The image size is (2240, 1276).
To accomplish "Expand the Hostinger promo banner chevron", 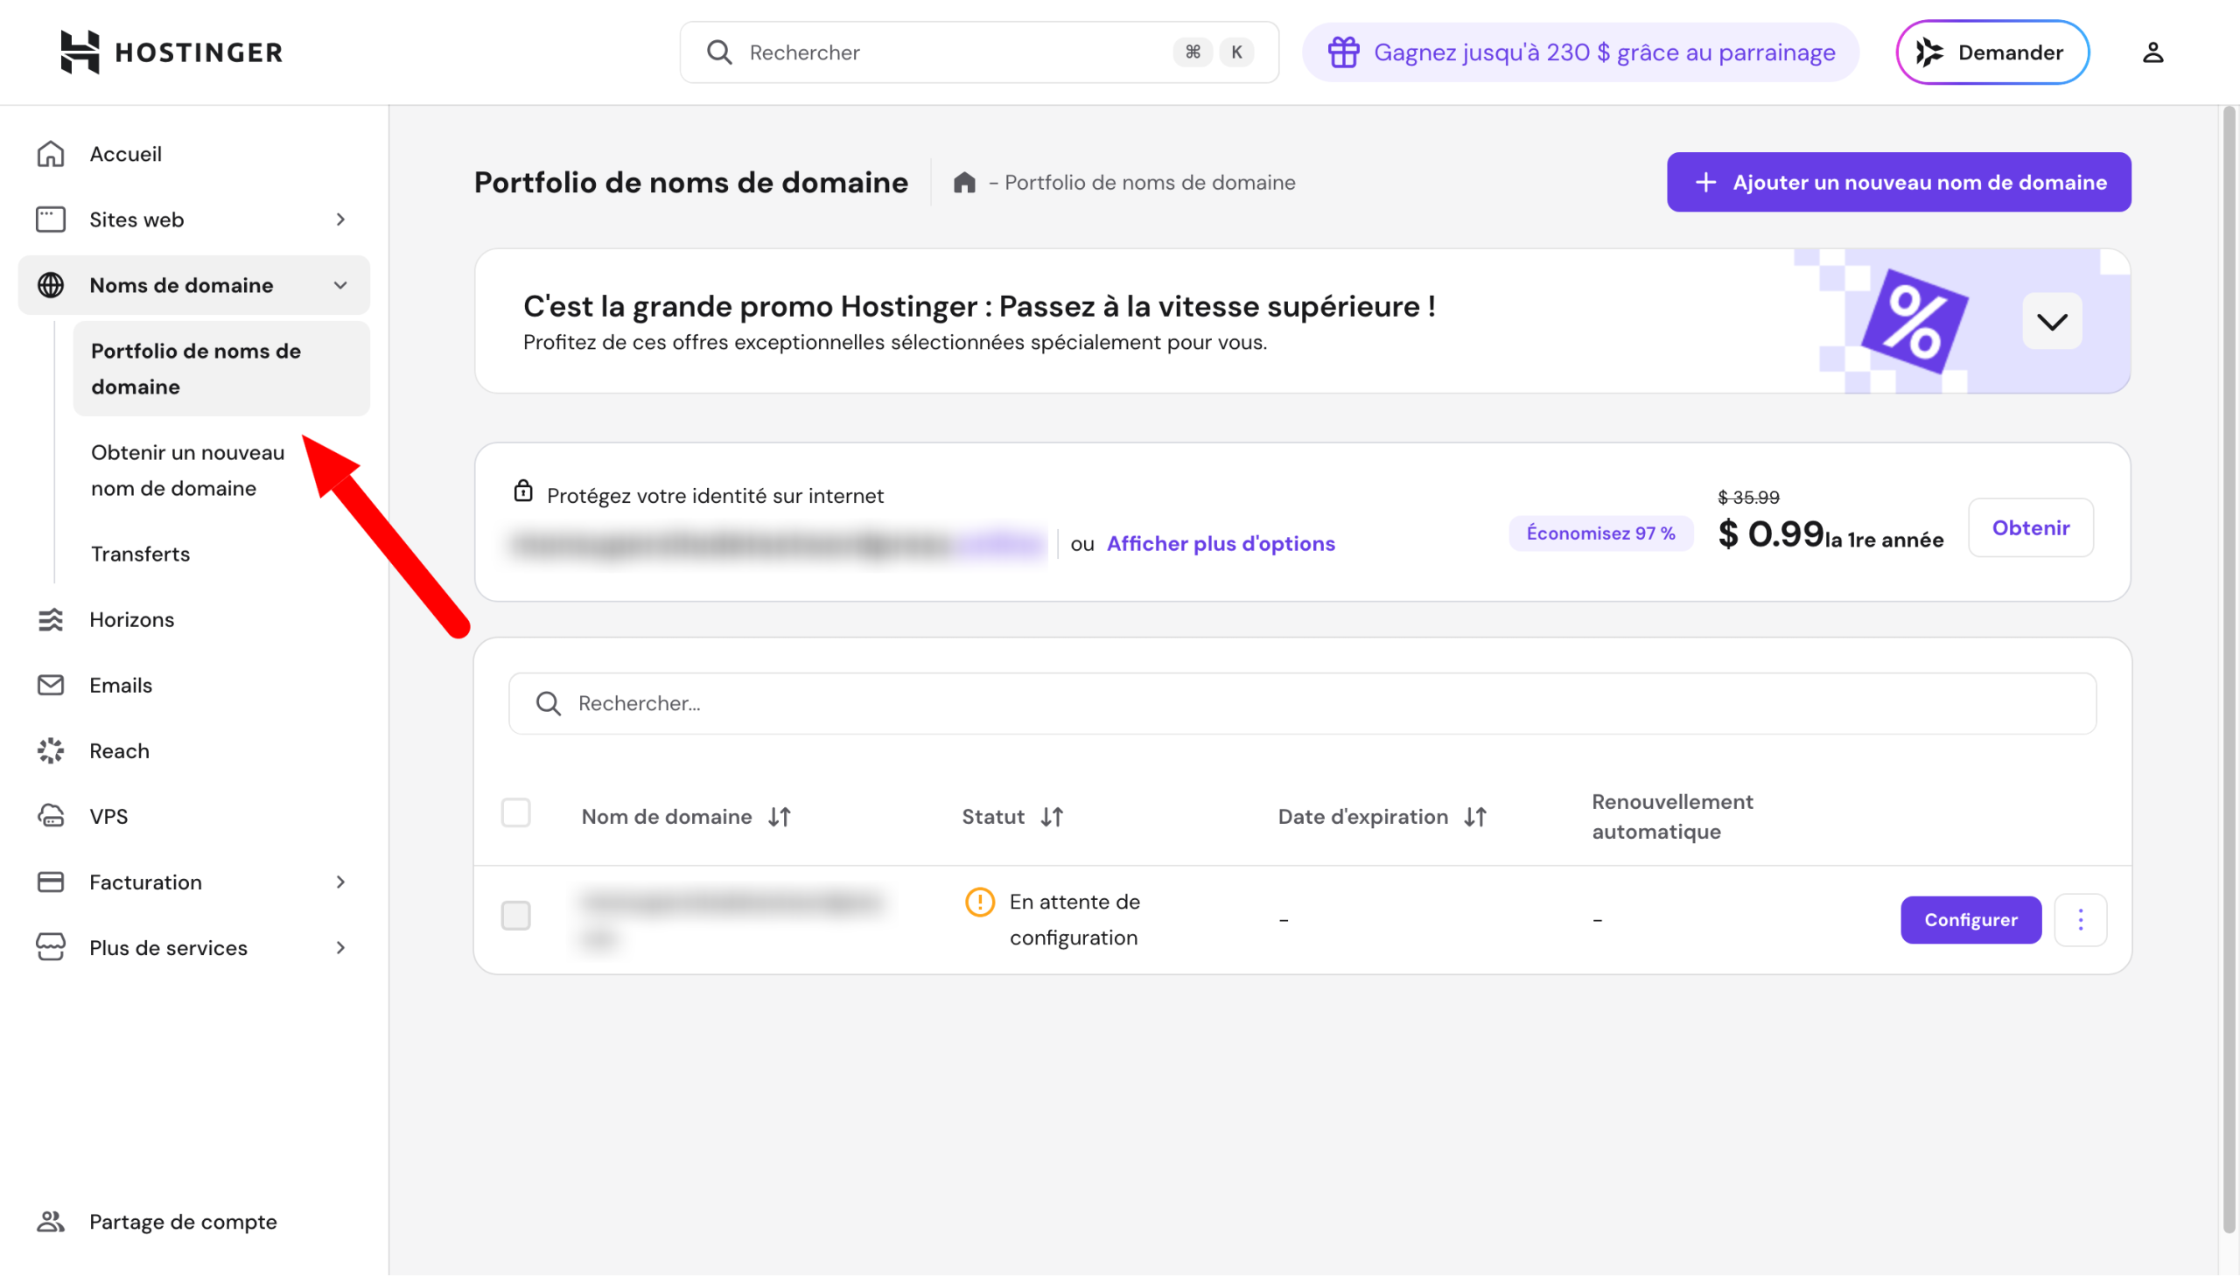I will (x=2052, y=322).
